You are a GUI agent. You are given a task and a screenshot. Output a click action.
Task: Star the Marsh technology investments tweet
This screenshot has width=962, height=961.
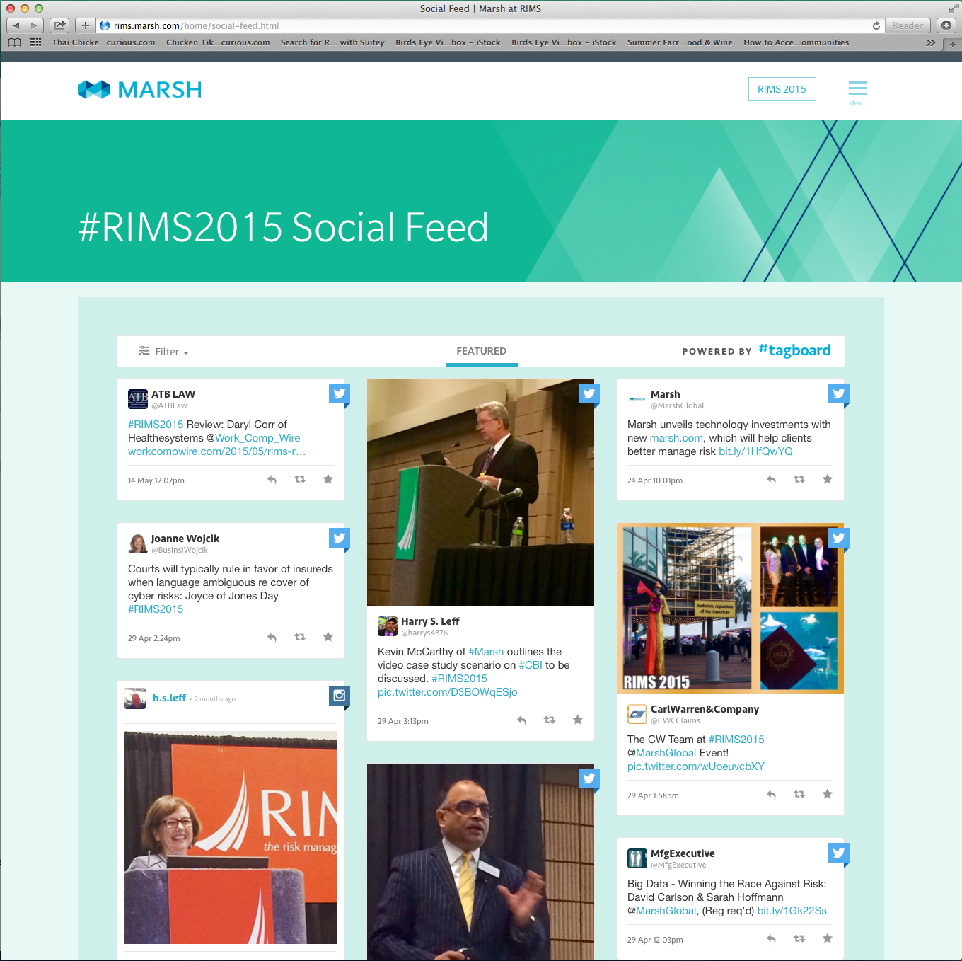point(828,479)
